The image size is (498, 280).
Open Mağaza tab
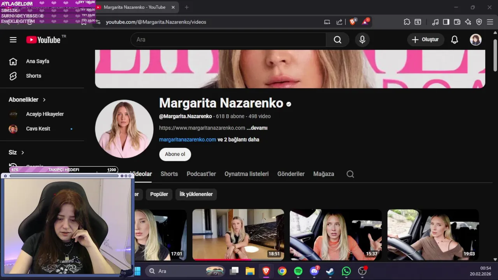(324, 174)
